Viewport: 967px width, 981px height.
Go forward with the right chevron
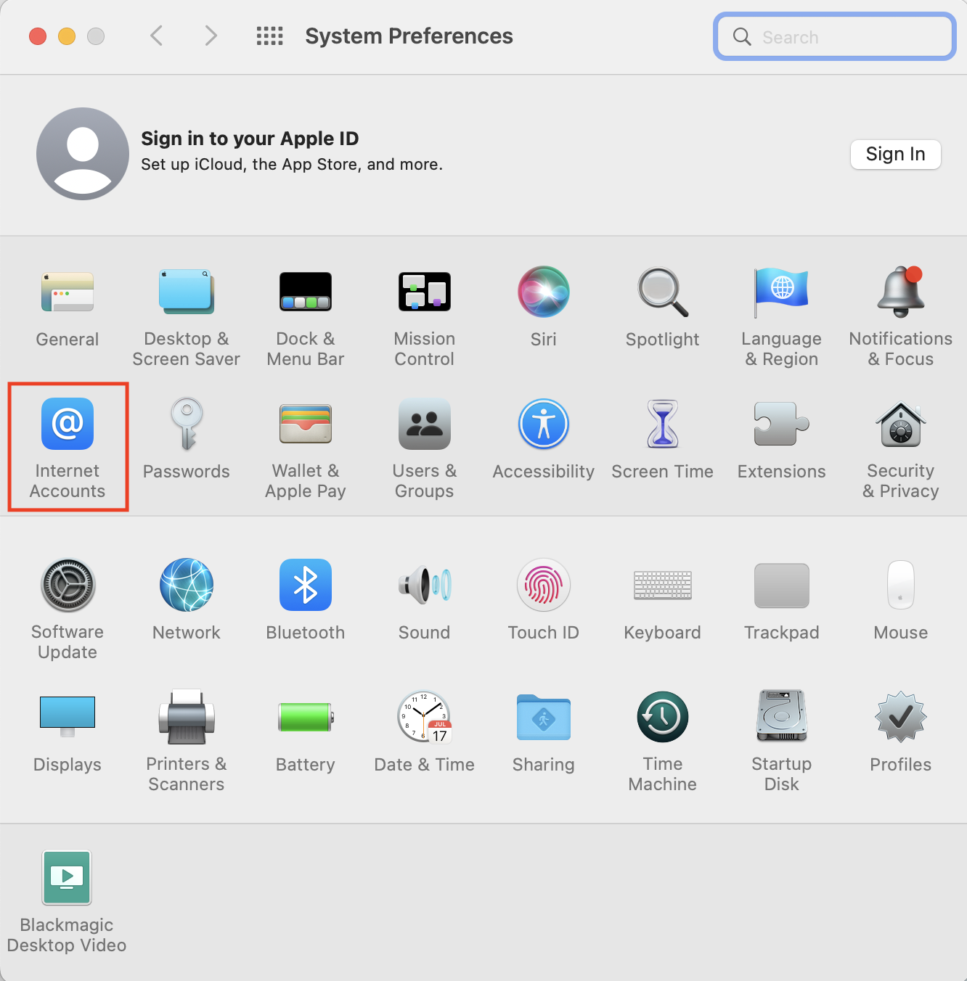tap(211, 36)
